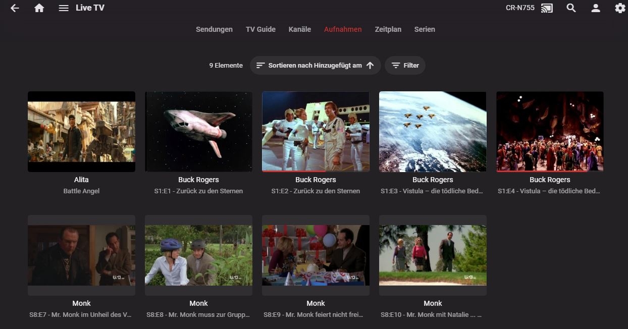Select the Aufnahmen tab
Screen dimensions: 628x329
coord(343,29)
